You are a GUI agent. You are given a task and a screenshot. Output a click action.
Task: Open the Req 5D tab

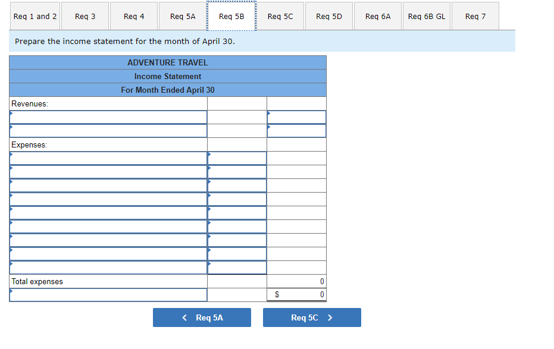tap(328, 16)
